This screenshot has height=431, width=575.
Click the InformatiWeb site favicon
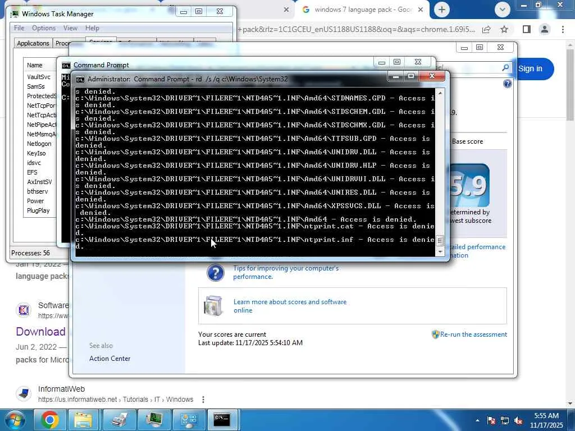(x=24, y=394)
